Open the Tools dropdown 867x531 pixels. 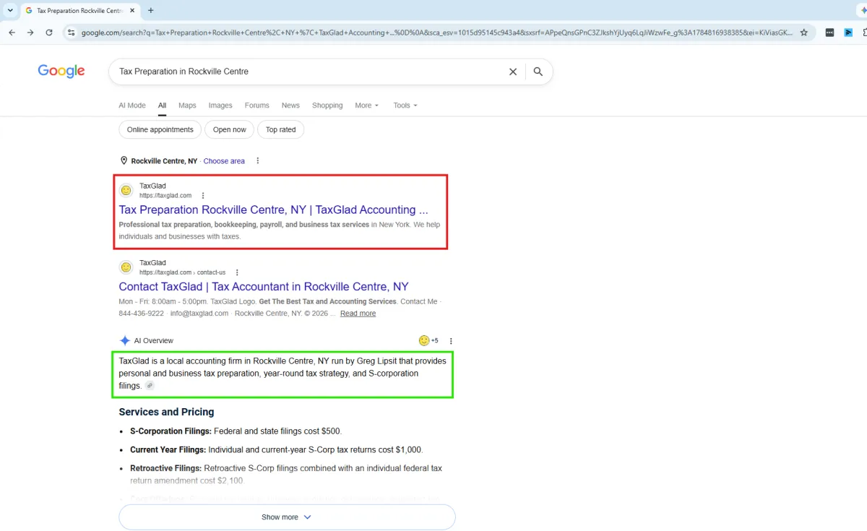tap(405, 105)
